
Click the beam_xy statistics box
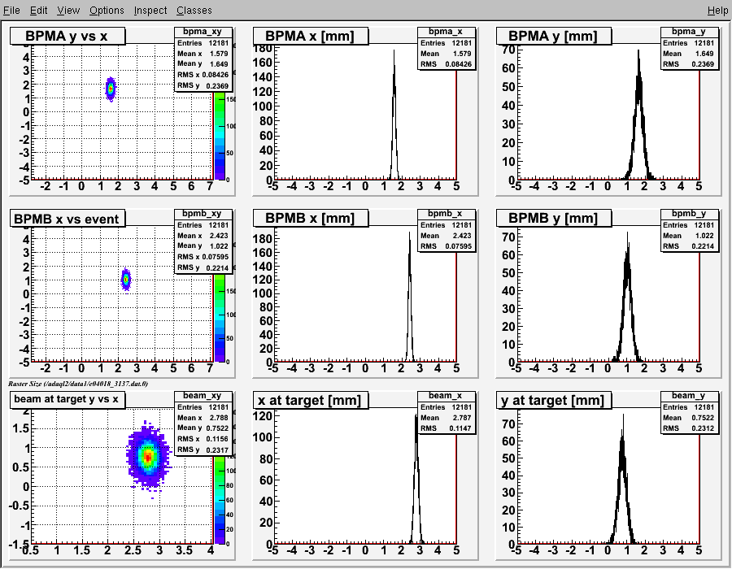click(203, 423)
